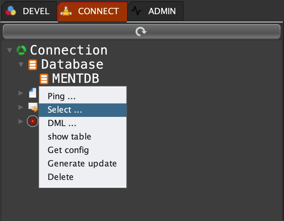Click the mail envelope tree icon

tap(33, 107)
